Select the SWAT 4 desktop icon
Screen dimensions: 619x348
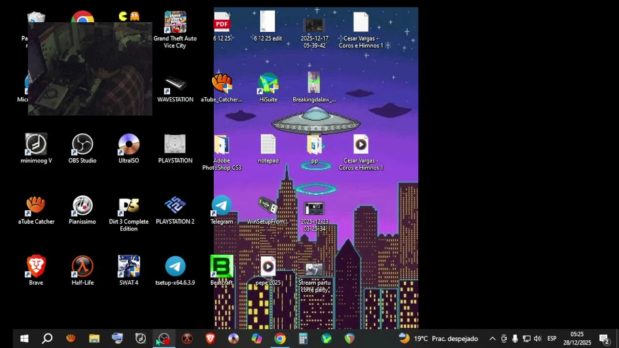click(129, 271)
